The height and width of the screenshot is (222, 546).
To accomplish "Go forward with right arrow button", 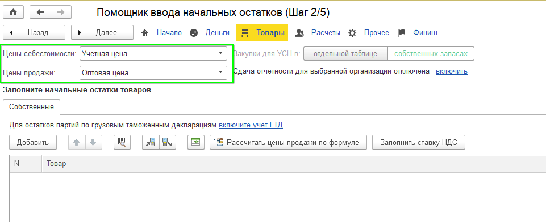I will coord(61,12).
